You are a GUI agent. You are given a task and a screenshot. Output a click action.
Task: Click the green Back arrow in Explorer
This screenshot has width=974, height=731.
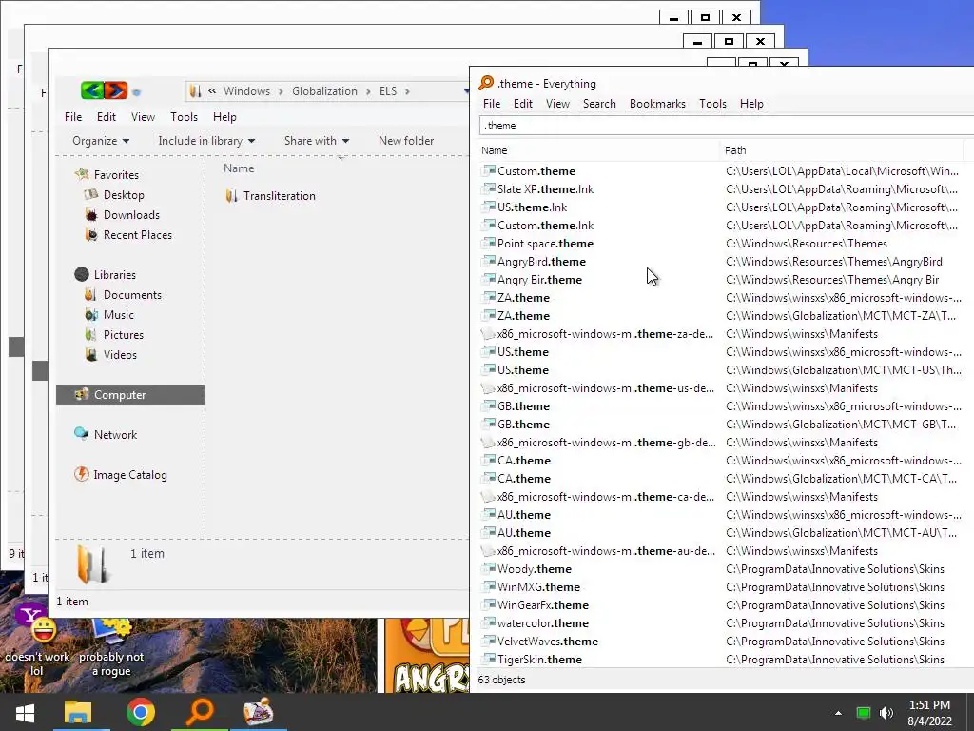point(92,90)
